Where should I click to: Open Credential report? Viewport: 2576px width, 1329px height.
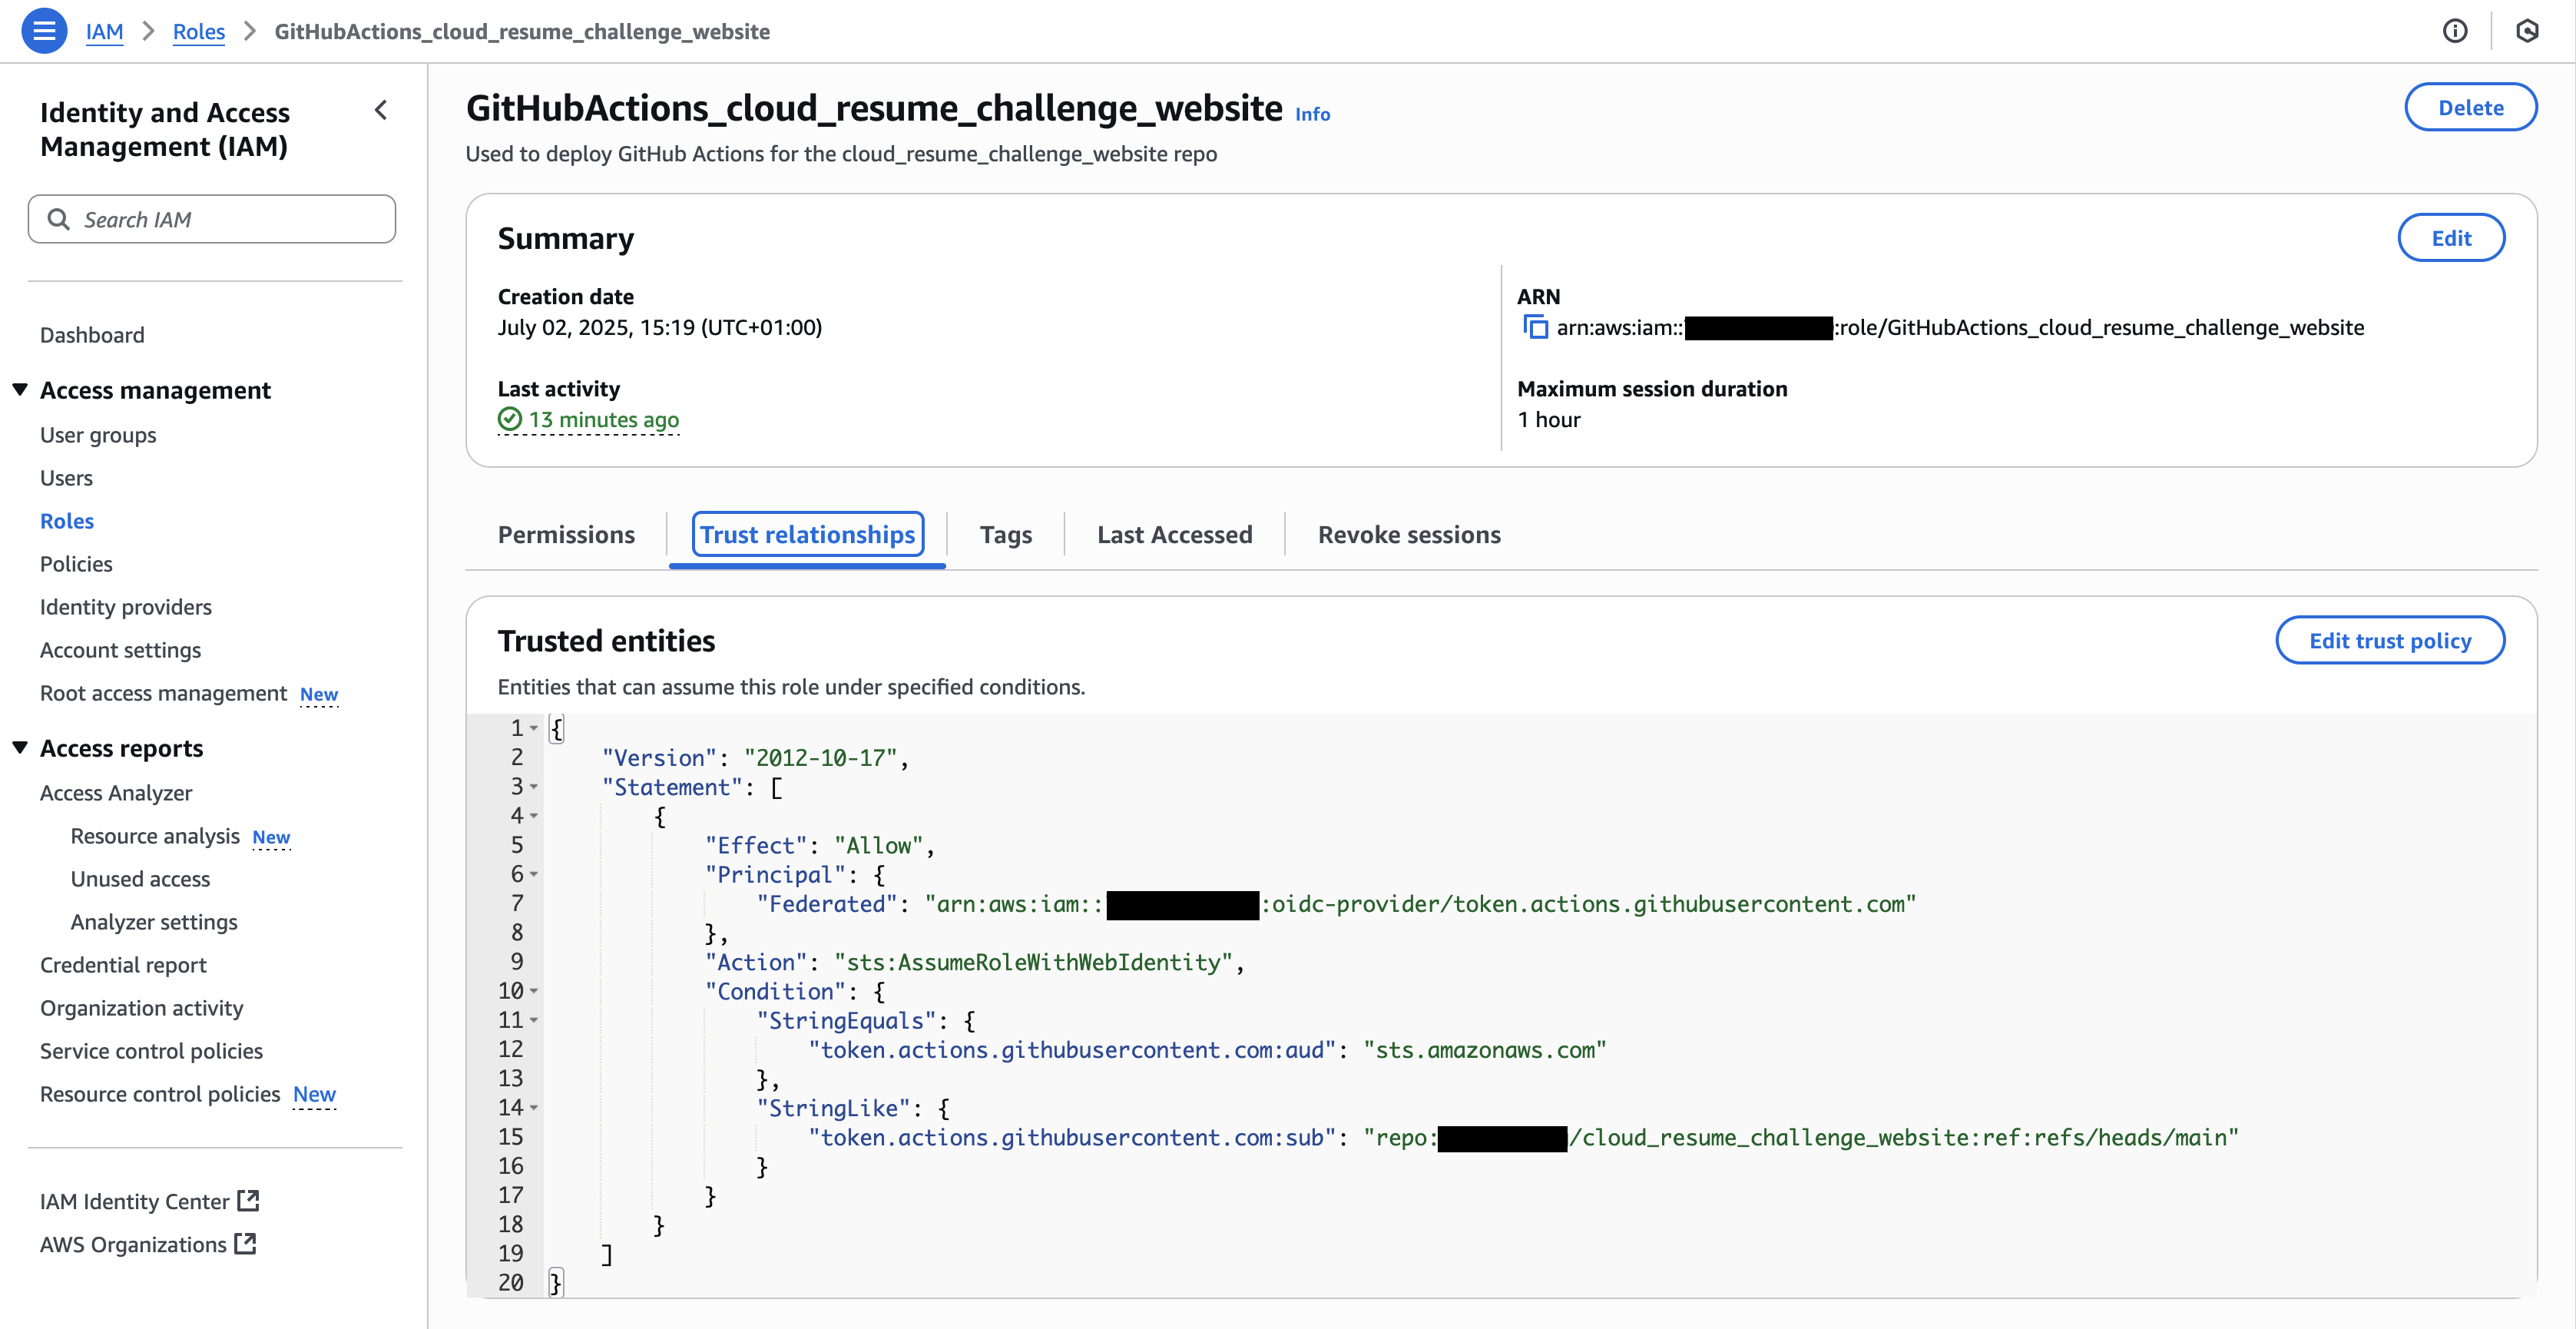123,965
